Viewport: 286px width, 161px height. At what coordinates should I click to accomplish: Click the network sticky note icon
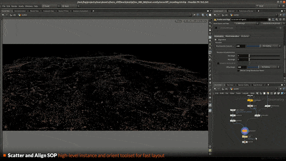click(x=278, y=93)
